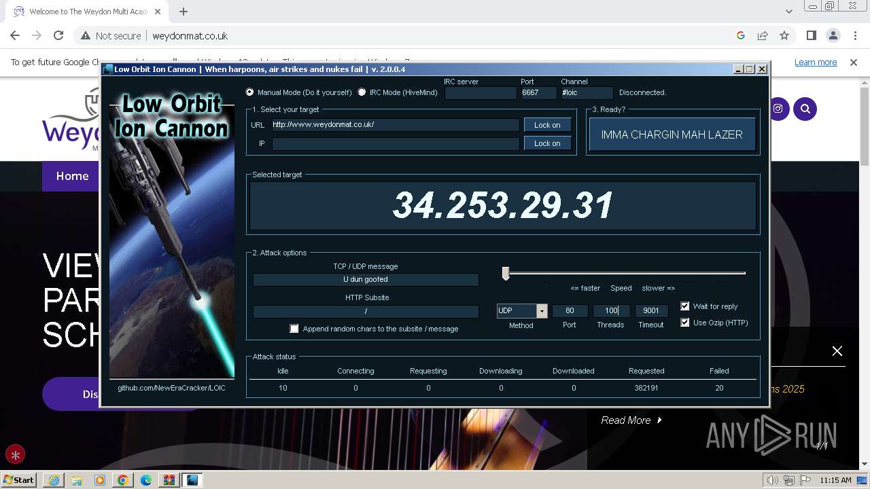Click the Not secure site info

[x=111, y=36]
